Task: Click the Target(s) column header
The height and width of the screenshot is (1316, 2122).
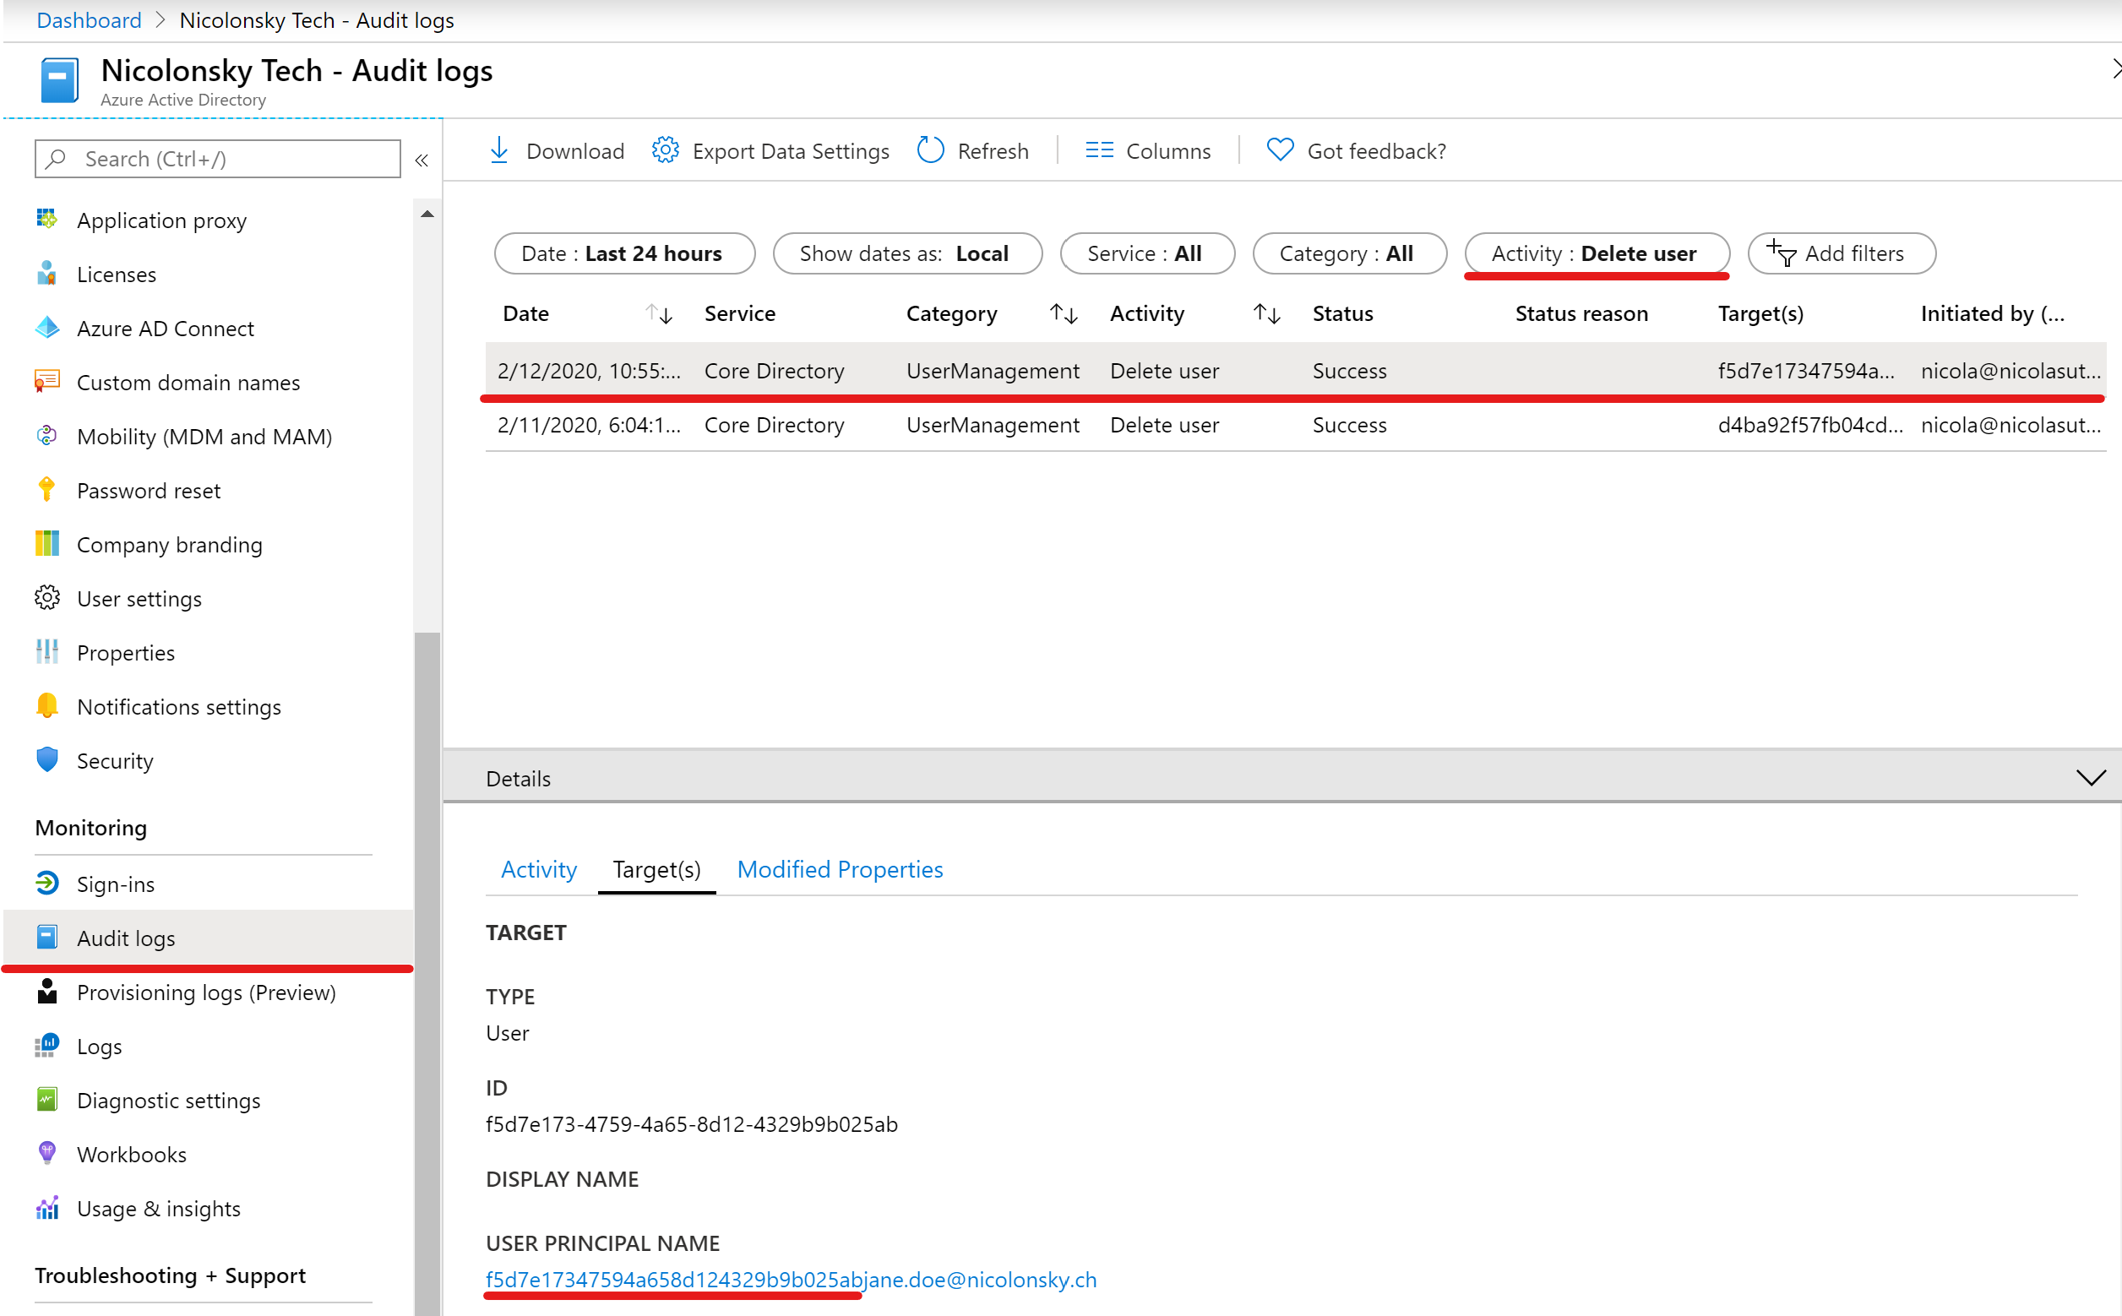Action: tap(1760, 313)
